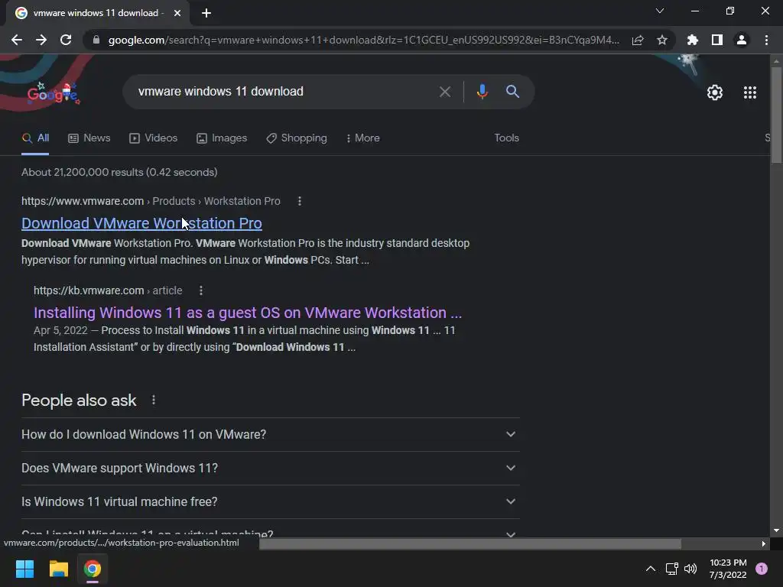Click horizontal scrollbar right arrow
This screenshot has height=587, width=783.
764,543
